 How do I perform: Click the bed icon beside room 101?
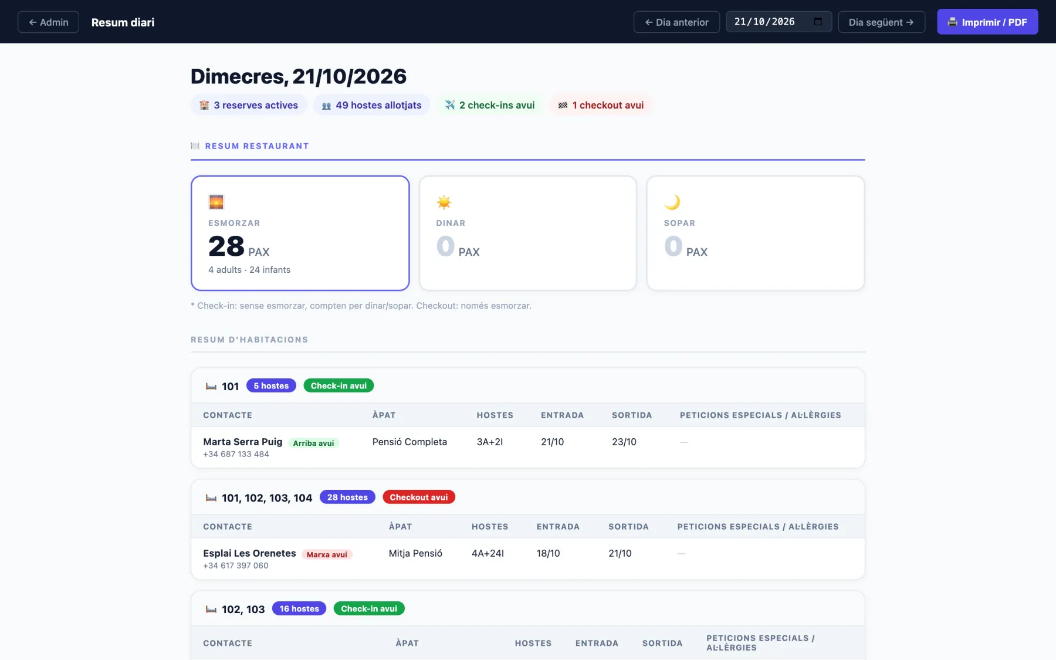click(211, 387)
